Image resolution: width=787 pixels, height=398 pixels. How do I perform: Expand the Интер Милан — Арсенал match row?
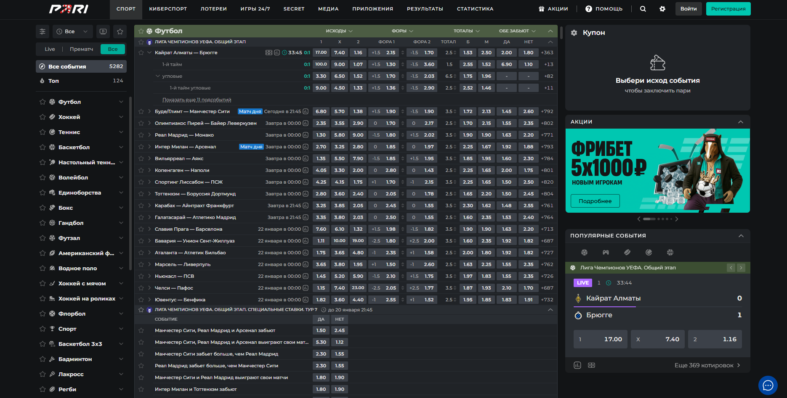(x=149, y=147)
